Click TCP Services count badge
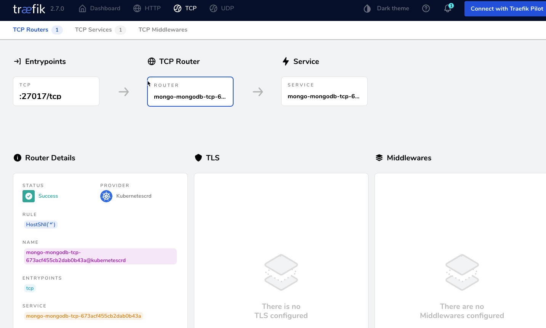 pos(120,30)
